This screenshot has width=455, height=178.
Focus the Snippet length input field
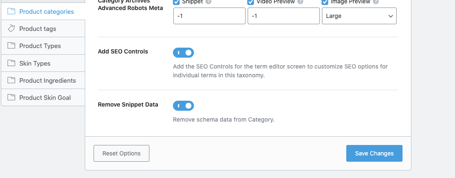point(209,16)
